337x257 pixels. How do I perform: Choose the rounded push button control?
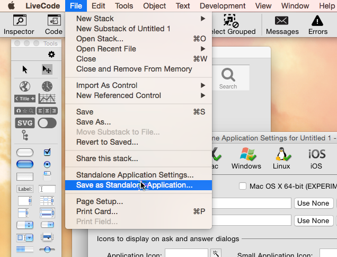25,153
